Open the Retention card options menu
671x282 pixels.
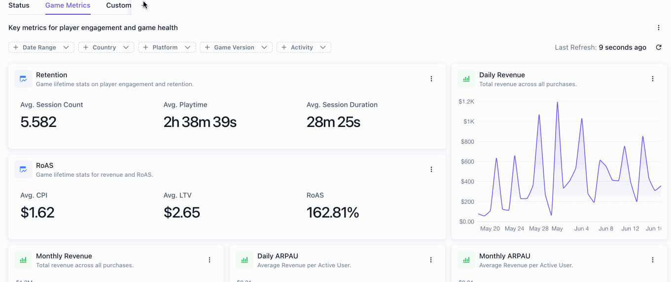[x=431, y=79]
